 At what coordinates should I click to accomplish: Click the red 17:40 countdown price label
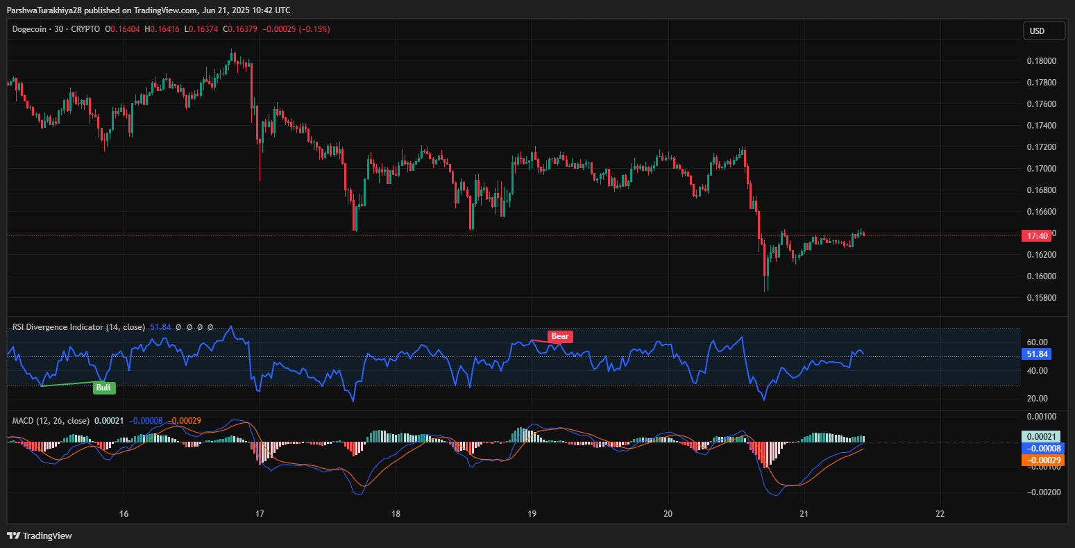point(1038,236)
